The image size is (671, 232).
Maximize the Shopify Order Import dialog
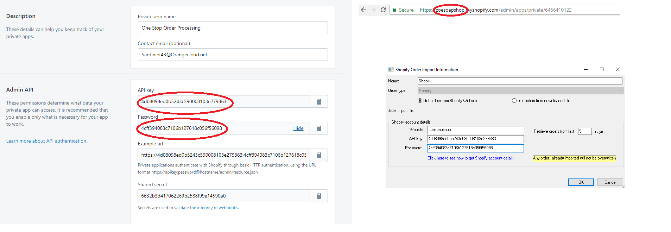coord(602,69)
